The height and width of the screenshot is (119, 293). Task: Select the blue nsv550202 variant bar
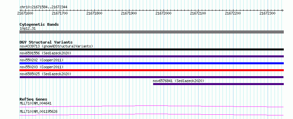(151, 63)
